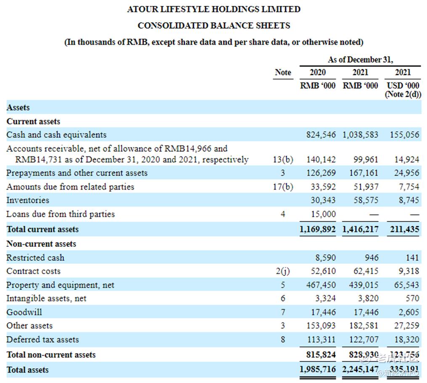Click the 'Accounts receivable, net of allowance' label

[x=127, y=154]
